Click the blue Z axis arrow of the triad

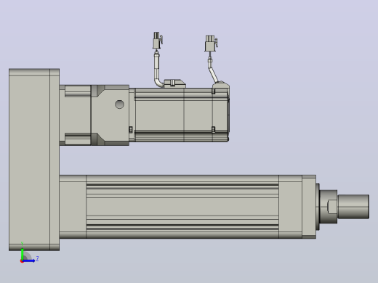[x=28, y=261]
